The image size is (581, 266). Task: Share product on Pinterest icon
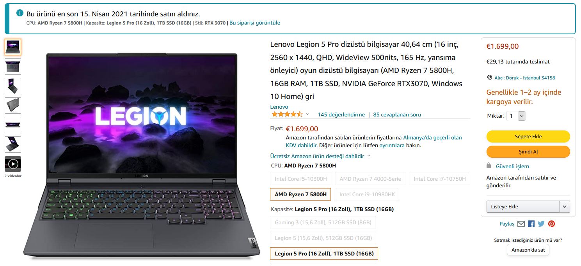tap(551, 224)
